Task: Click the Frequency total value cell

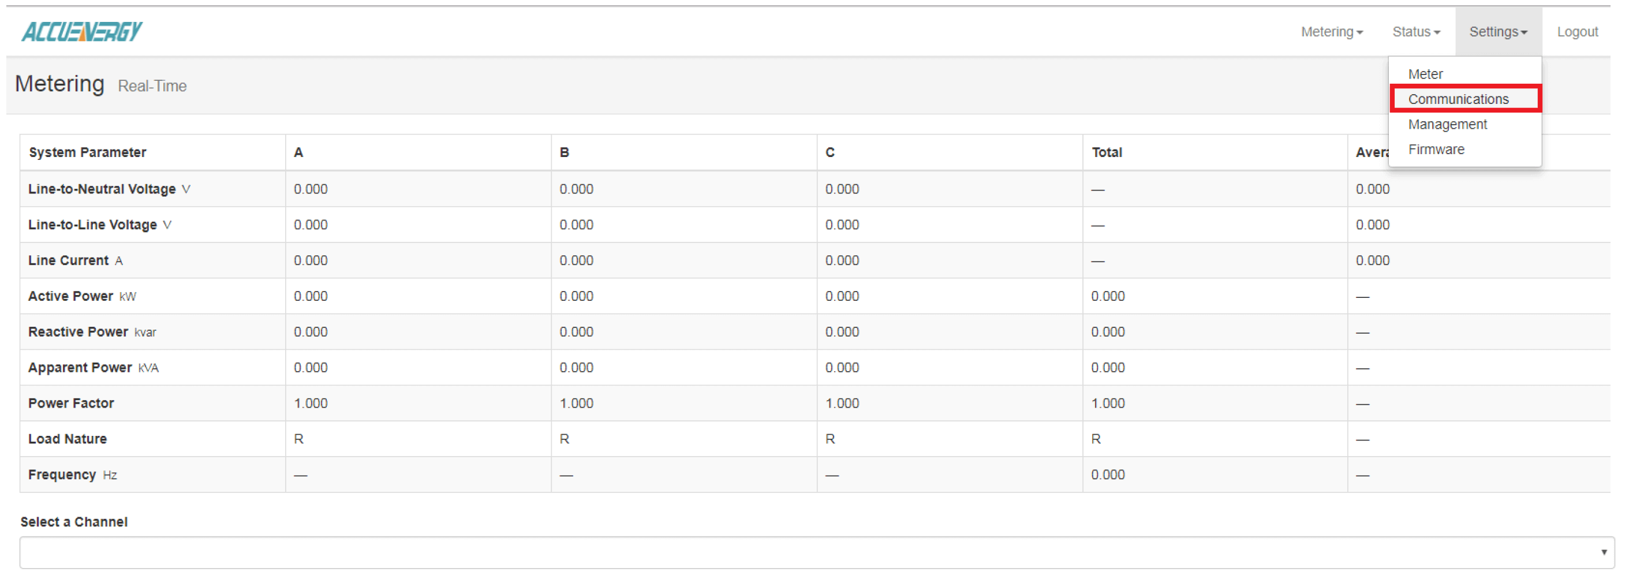Action: (x=1107, y=475)
